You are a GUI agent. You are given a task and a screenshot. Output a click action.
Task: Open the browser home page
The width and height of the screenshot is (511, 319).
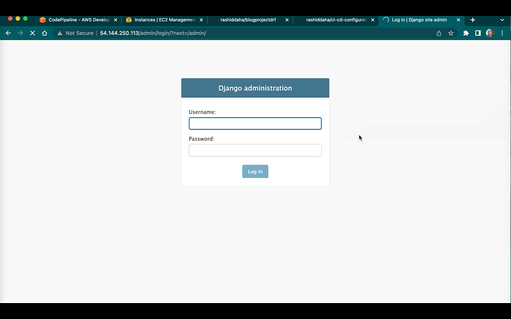45,33
